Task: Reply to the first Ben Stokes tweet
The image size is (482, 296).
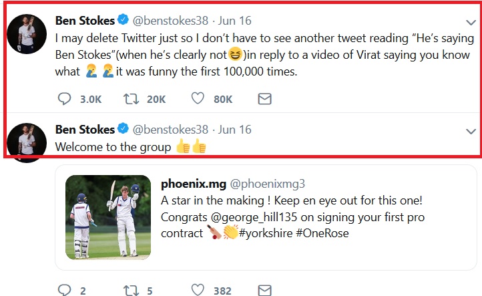Action: tap(64, 99)
